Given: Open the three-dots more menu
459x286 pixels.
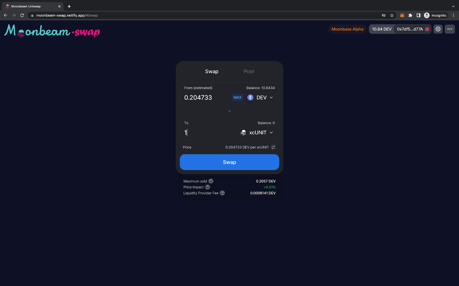Looking at the screenshot, I should coord(450,29).
